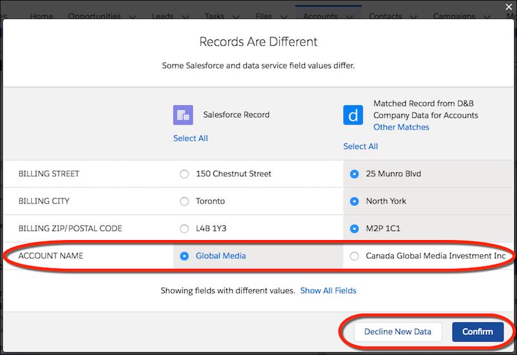The height and width of the screenshot is (355, 517).
Task: Click Show All Fields link
Action: pos(328,290)
